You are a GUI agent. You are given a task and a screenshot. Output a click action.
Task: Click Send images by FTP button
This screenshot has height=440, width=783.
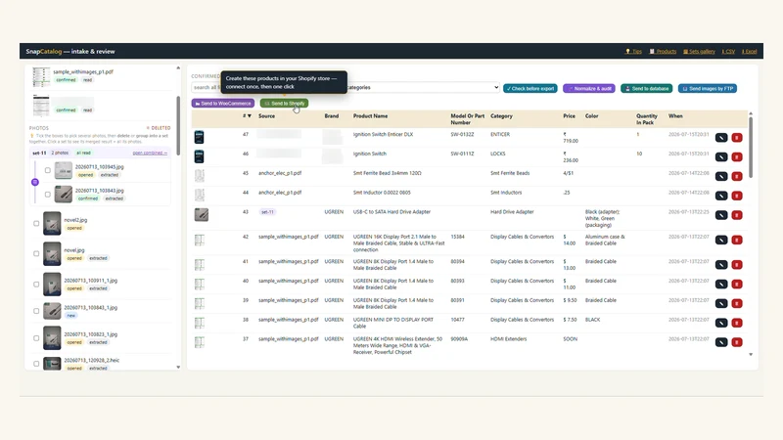pos(707,88)
